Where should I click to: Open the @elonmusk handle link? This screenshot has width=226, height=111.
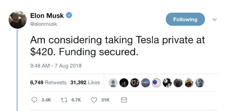coord(44,24)
